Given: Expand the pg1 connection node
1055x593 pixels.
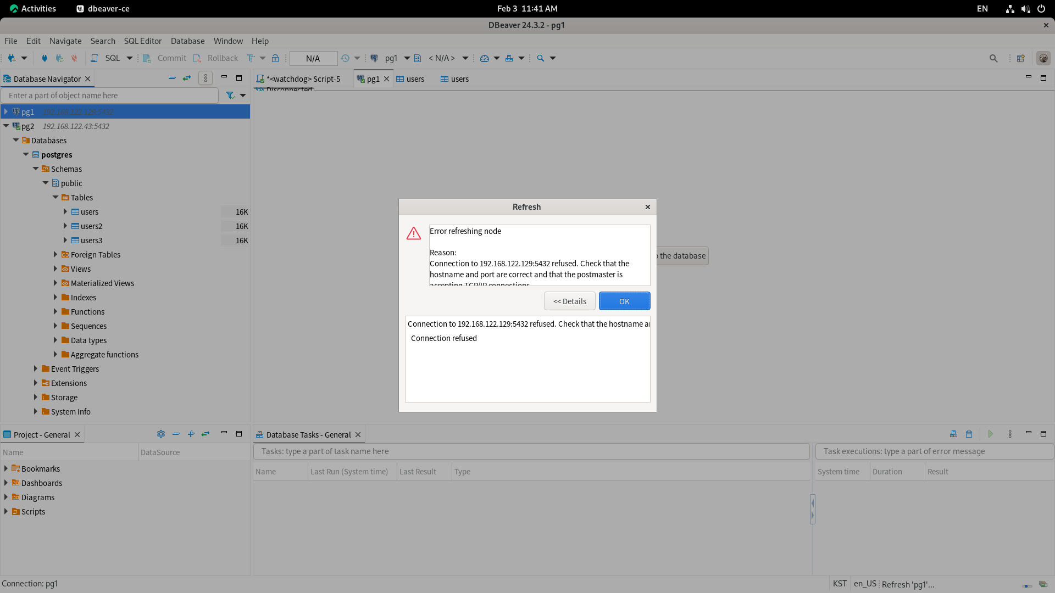Looking at the screenshot, I should (6, 111).
